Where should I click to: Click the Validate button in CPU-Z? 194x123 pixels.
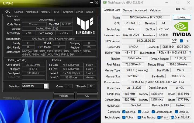pos(64,96)
